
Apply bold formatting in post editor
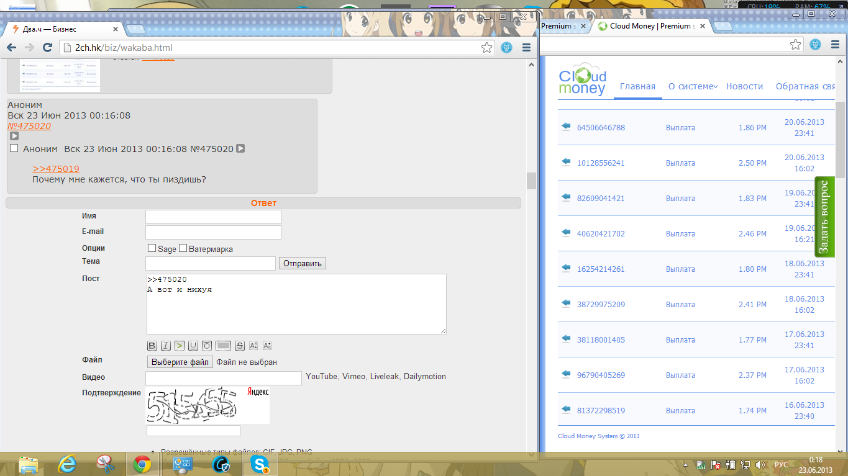coord(152,346)
